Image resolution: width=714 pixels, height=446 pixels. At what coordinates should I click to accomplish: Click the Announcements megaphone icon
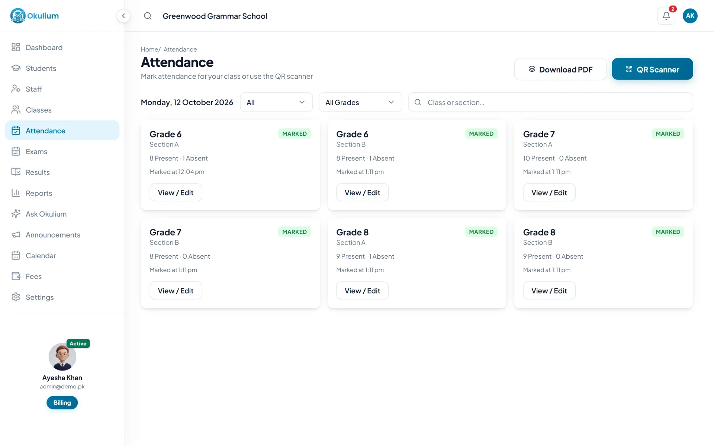click(16, 235)
